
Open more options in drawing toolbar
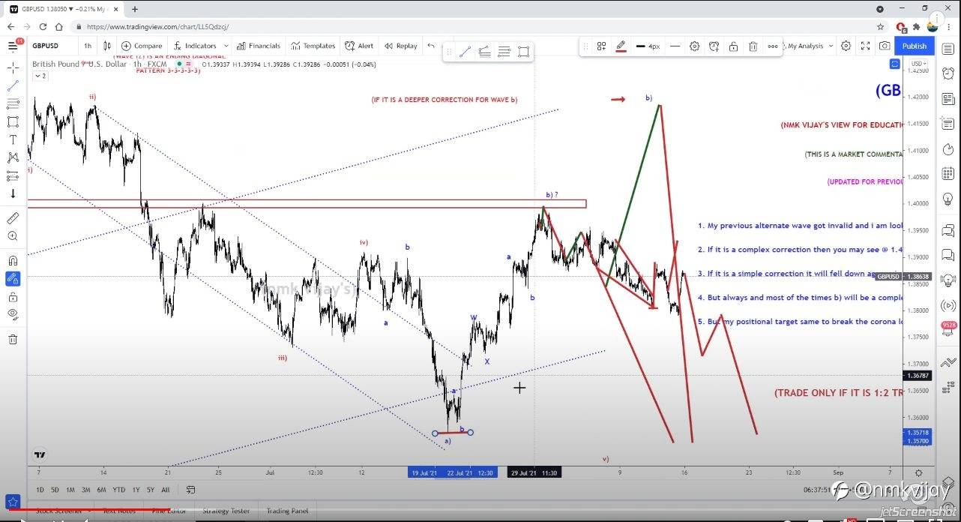coord(772,46)
